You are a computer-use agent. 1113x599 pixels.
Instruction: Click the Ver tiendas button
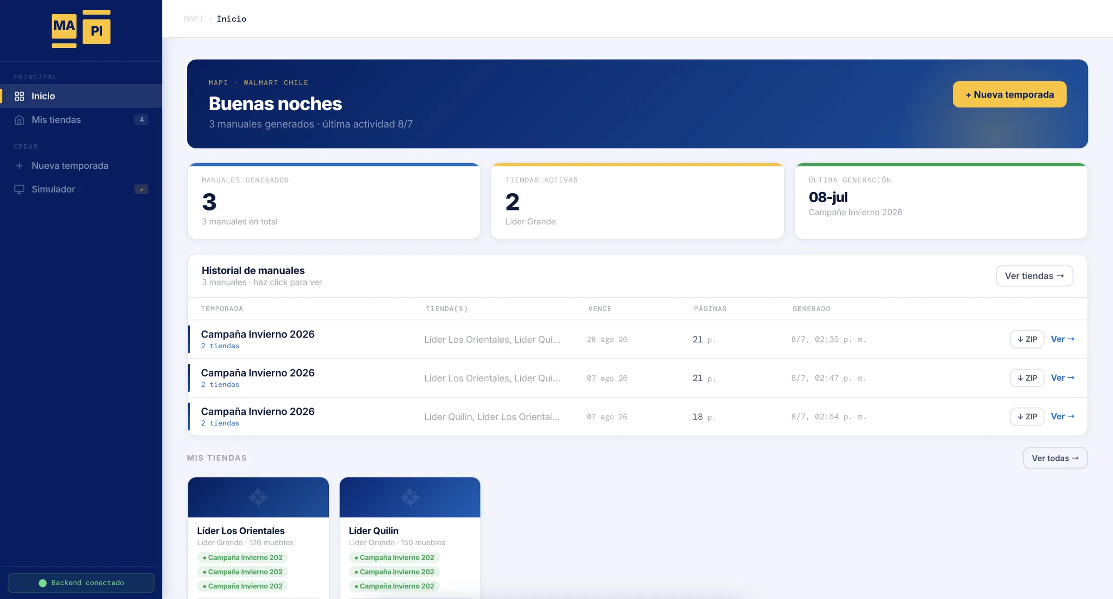1034,276
